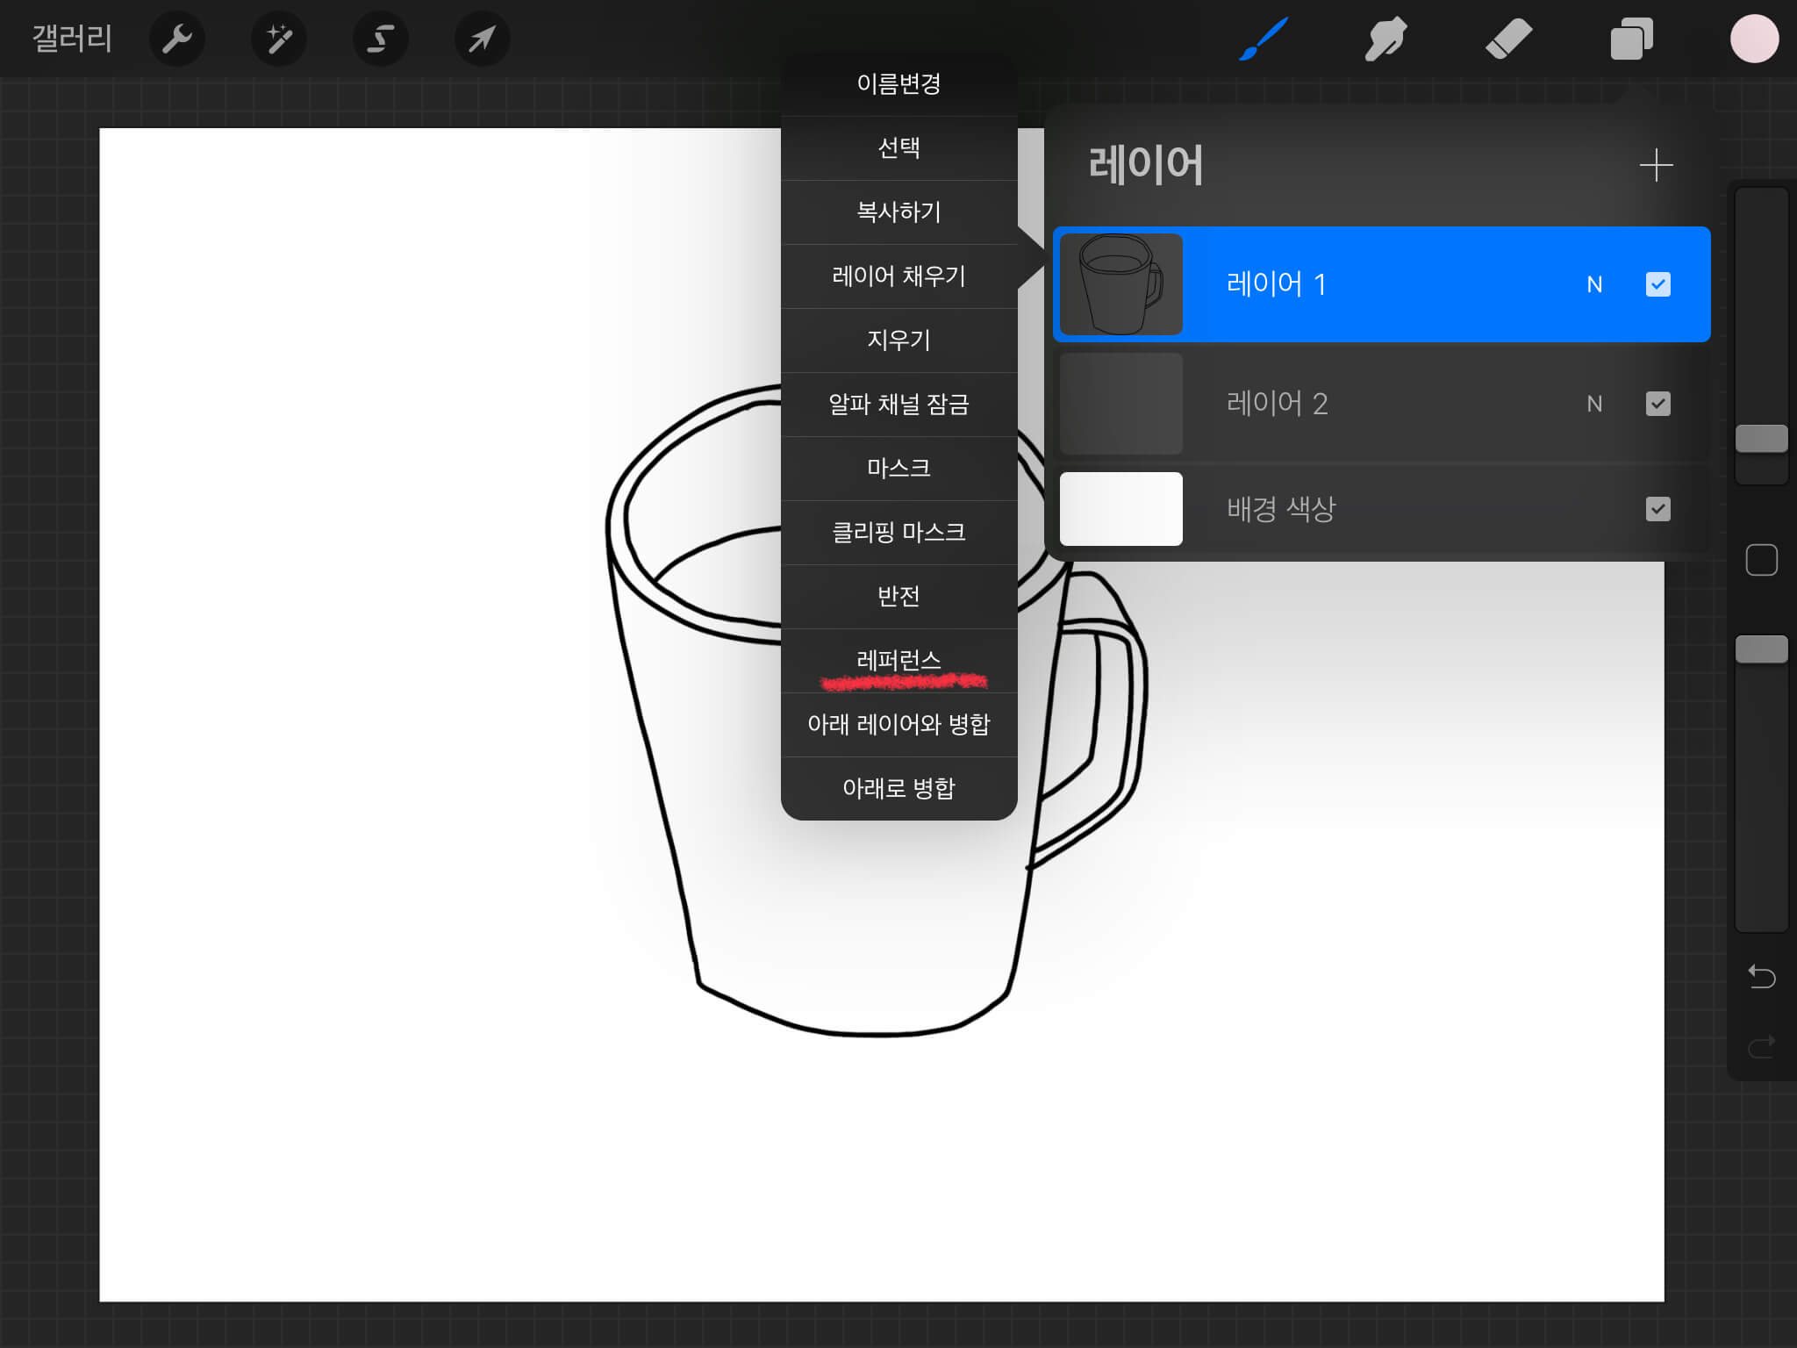Toggle the Layers panel icon
Image resolution: width=1797 pixels, height=1348 pixels.
[x=1631, y=39]
